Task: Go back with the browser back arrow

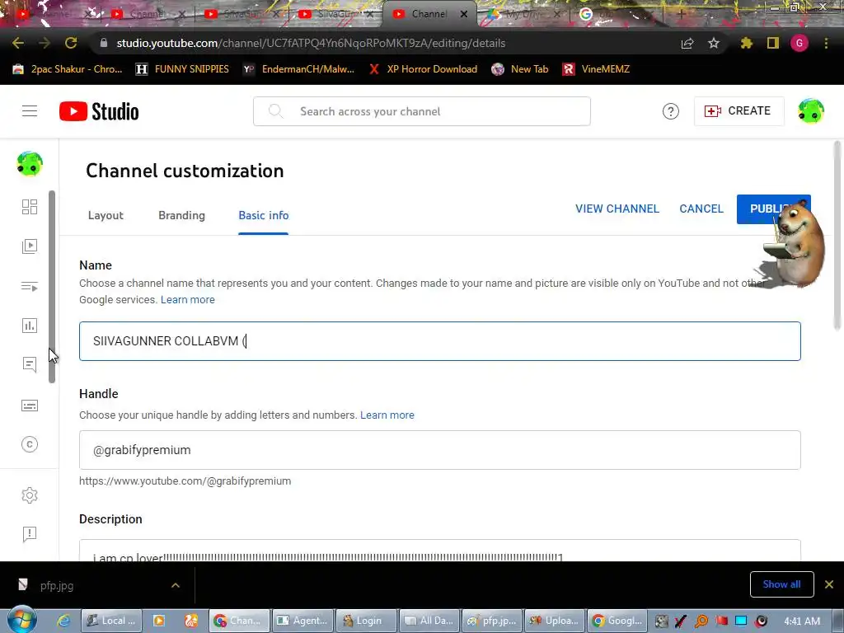Action: coord(18,43)
